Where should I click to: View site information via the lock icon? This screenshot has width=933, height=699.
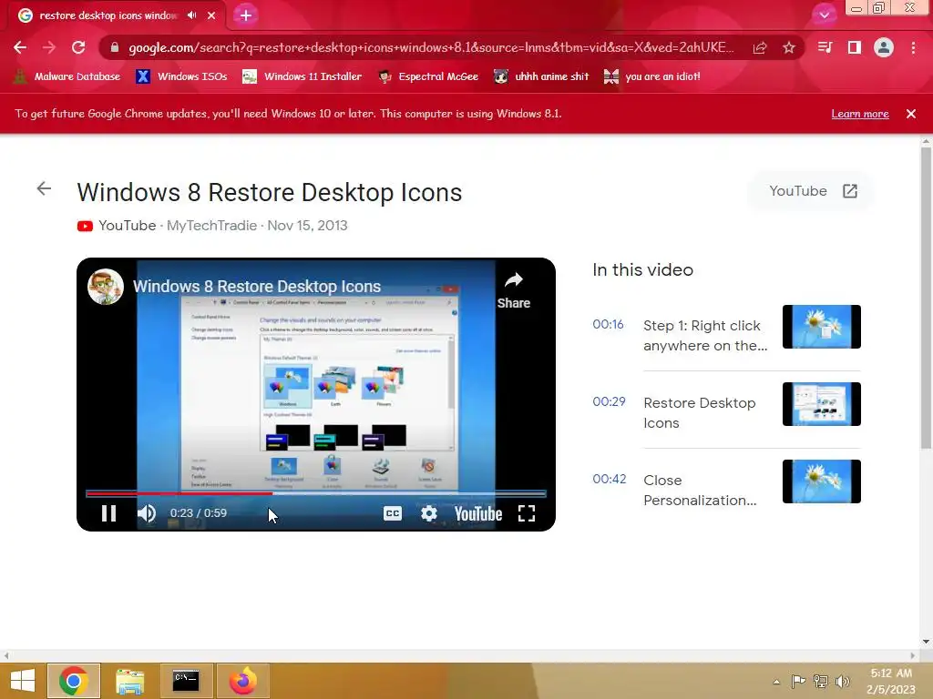pos(114,47)
